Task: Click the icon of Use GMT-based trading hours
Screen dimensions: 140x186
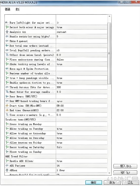Action: coord(7,101)
